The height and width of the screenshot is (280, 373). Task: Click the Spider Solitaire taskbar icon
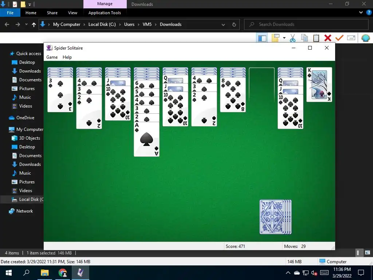point(81,273)
